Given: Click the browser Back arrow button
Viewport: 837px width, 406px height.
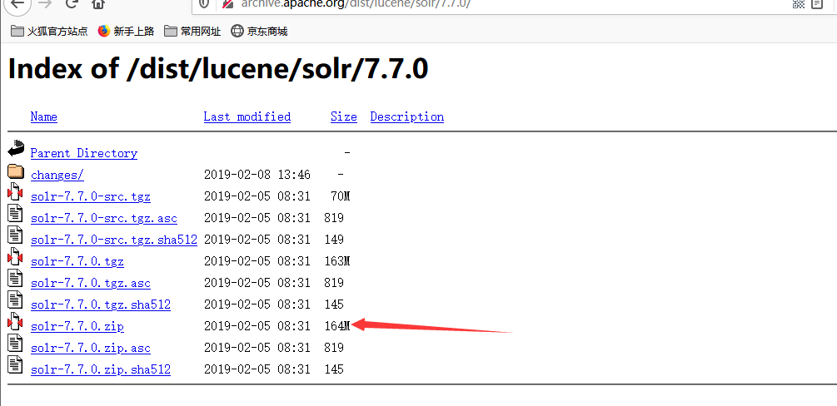Looking at the screenshot, I should [x=17, y=3].
